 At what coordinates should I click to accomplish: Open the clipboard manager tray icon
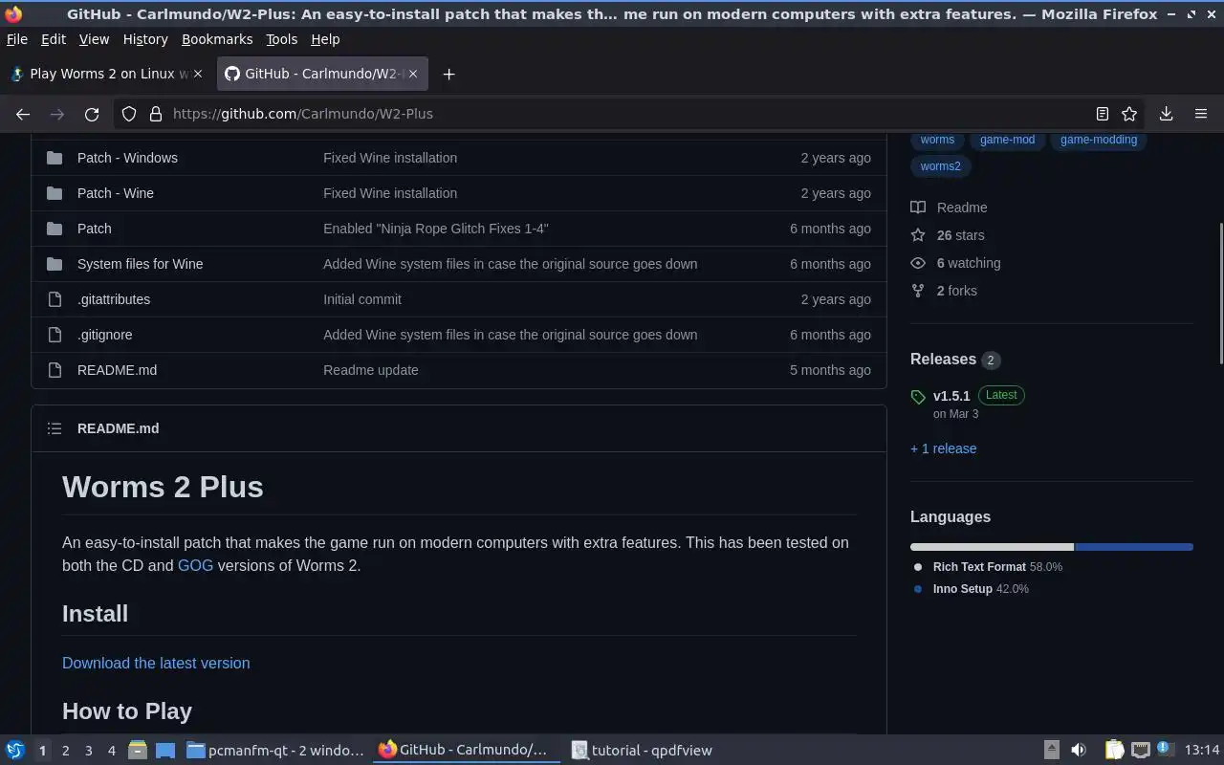click(x=1114, y=751)
